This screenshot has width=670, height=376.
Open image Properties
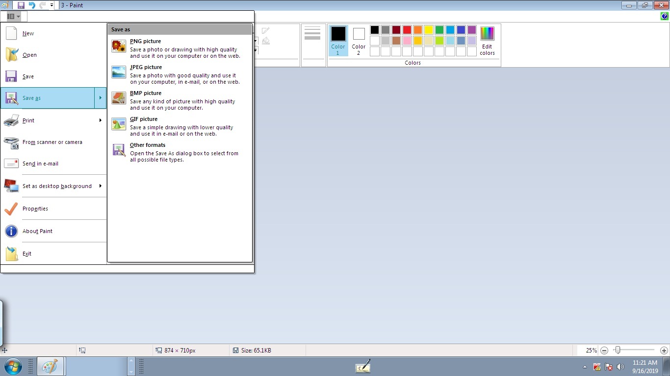pos(53,209)
